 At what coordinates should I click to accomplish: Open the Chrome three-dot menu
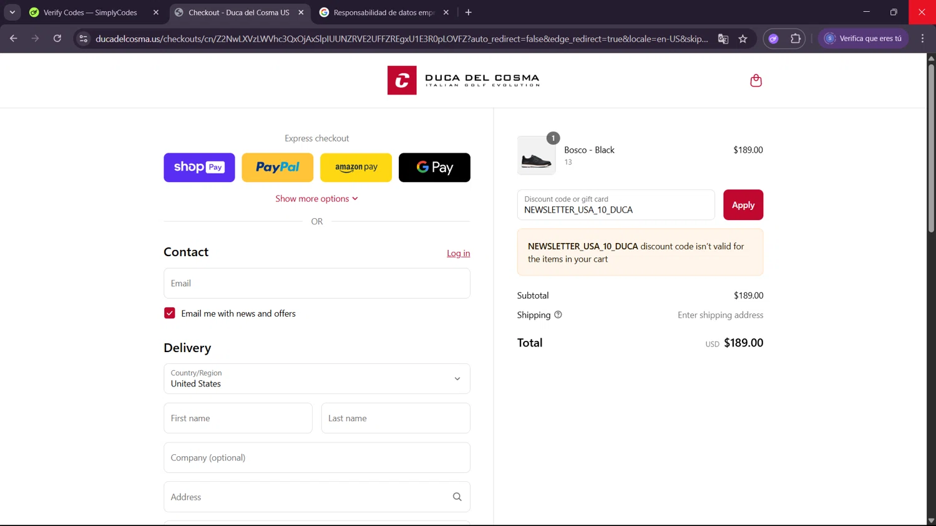pos(922,39)
